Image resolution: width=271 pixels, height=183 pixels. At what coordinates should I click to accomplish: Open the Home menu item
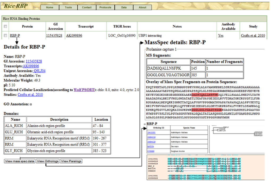tap(50, 7)
